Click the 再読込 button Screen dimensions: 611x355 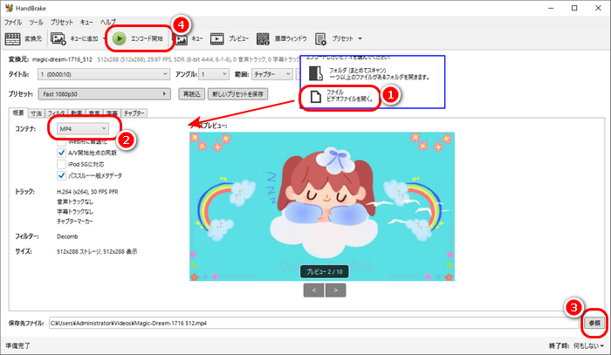(x=192, y=94)
